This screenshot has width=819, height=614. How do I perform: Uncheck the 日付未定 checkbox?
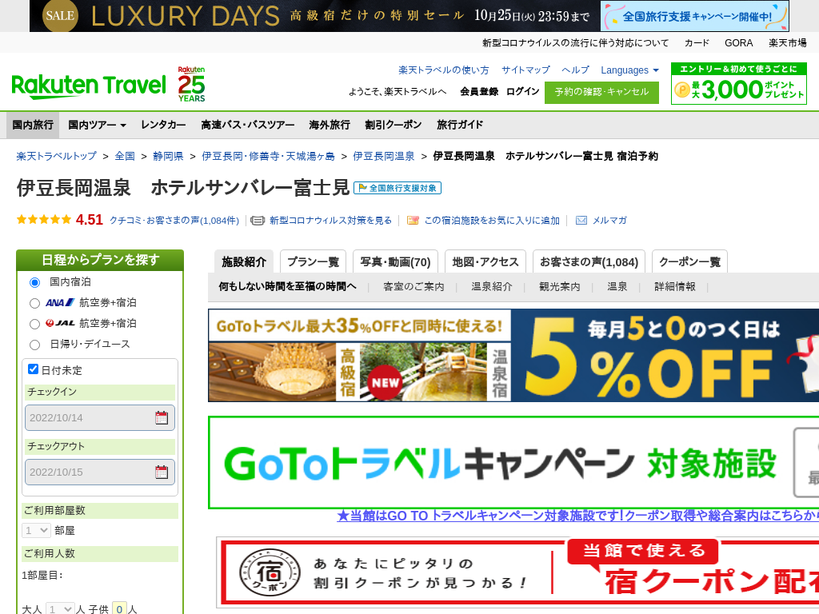33,369
